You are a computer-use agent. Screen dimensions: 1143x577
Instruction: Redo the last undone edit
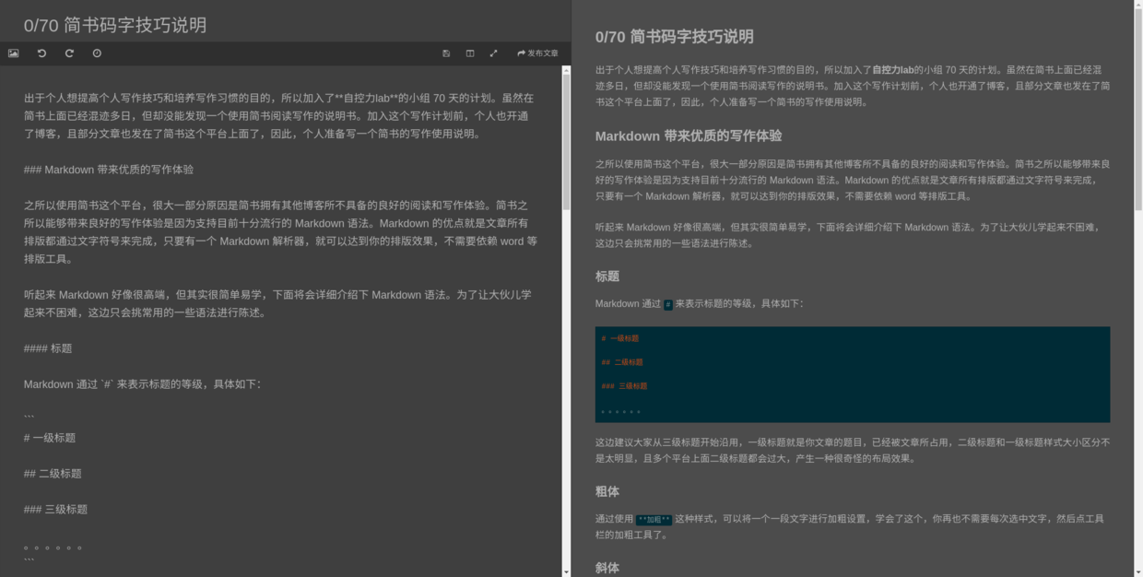click(x=69, y=53)
